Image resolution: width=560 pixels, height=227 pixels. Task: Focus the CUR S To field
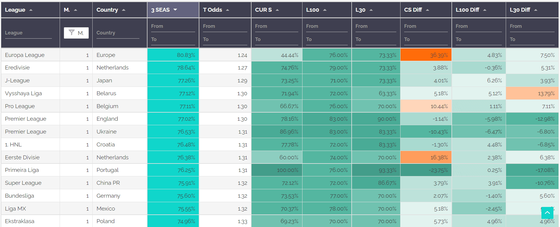coord(276,40)
